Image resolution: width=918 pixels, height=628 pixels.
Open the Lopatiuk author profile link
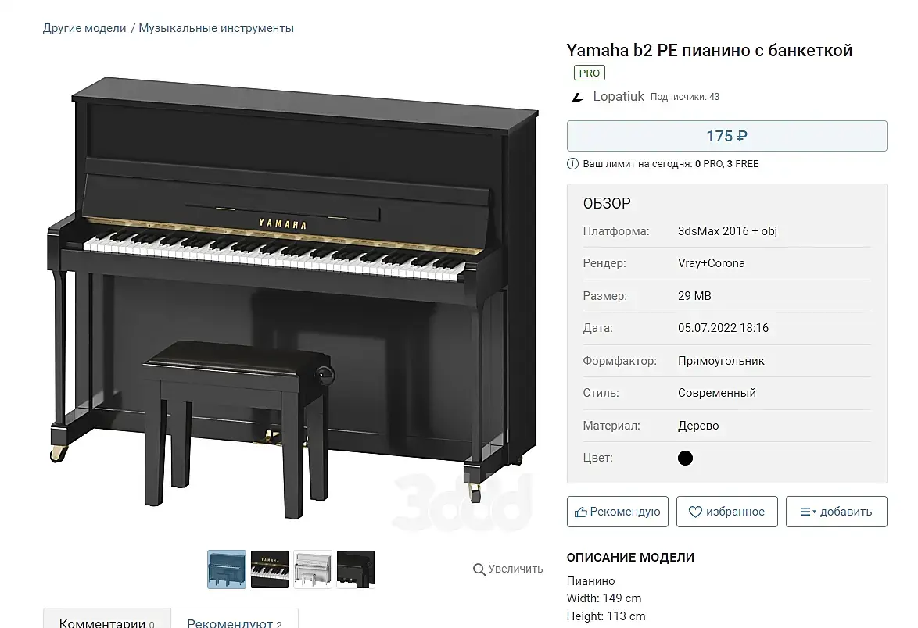(x=619, y=97)
